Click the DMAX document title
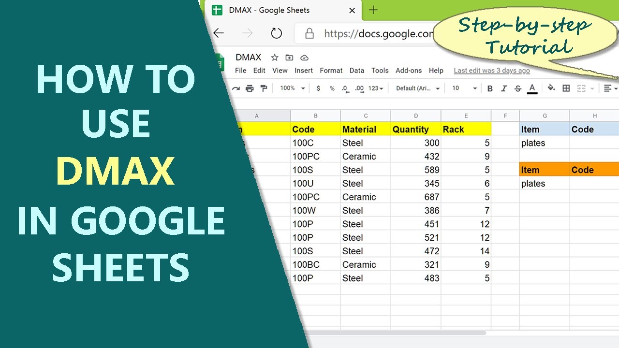The image size is (619, 348). tap(249, 57)
